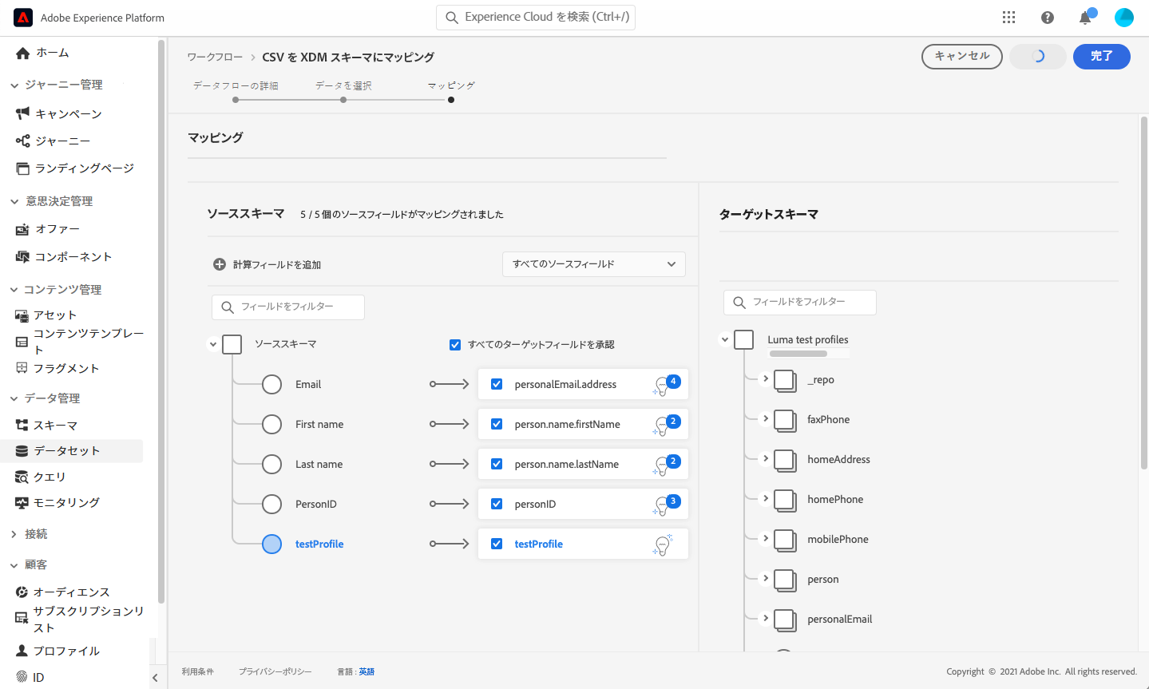1149x689 pixels.
Task: Open the 利用条件 footer link
Action: [x=197, y=671]
